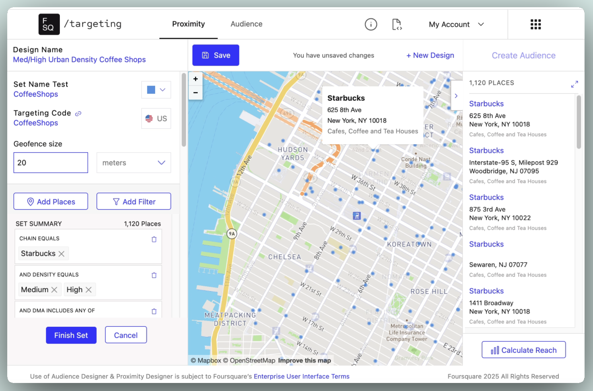The height and width of the screenshot is (391, 593).
Task: Zoom out on the map
Action: [x=196, y=93]
